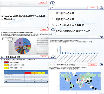The image size is (104, 94).
Task: Click the zoom control on the world map
Action: pyautogui.click(x=60, y=73)
